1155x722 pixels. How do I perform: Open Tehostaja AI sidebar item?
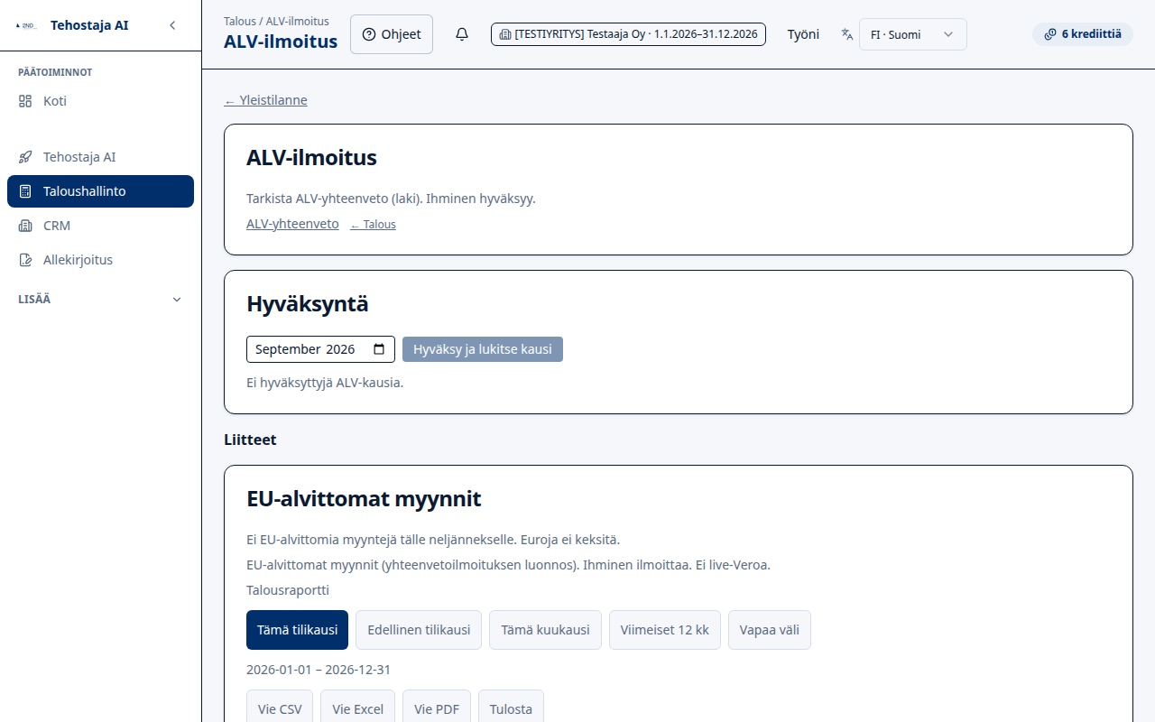pyautogui.click(x=100, y=157)
